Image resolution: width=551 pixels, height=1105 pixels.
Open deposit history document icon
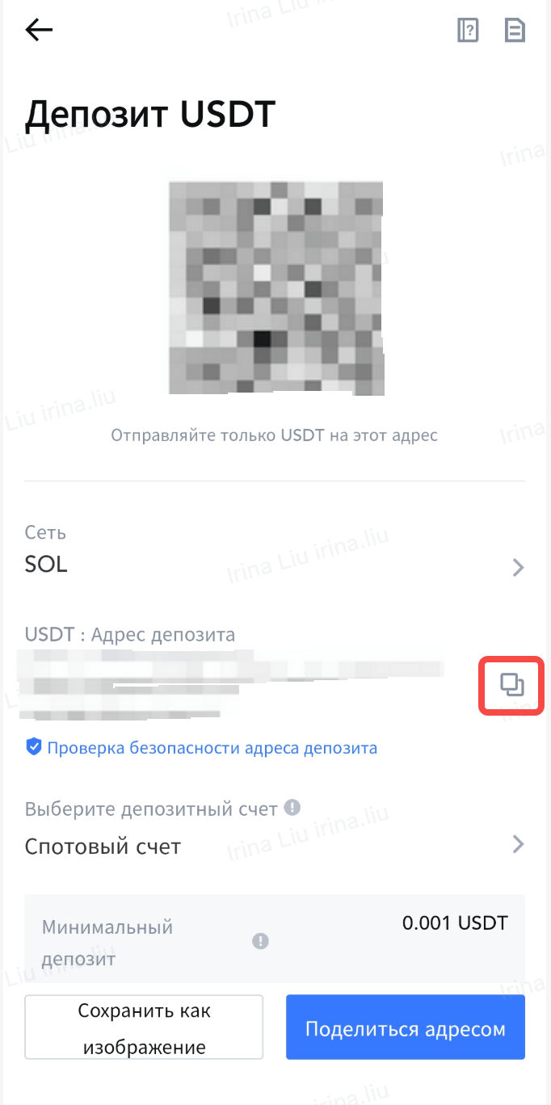(515, 31)
